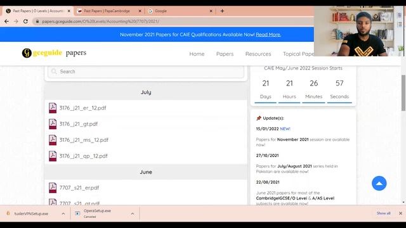The image size is (406, 228).
Task: Click the NEW! label
Action: pos(285,129)
